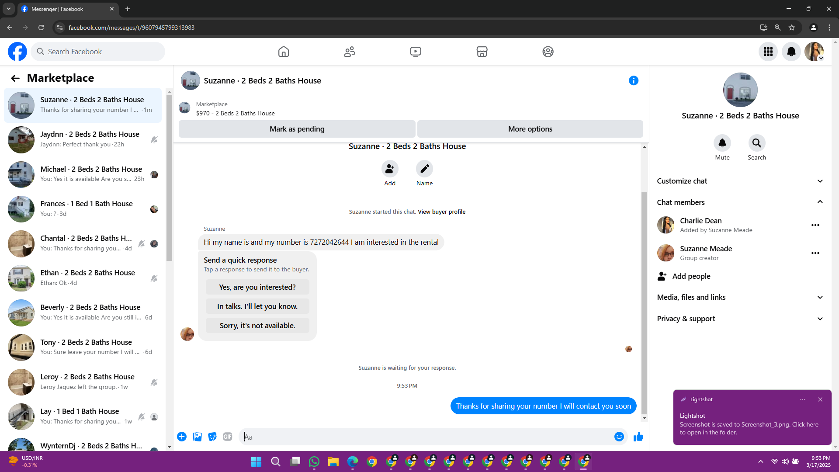
Task: Reload the page
Action: [x=41, y=28]
